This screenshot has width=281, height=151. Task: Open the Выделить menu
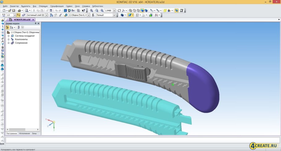pyautogui.click(x=26, y=6)
